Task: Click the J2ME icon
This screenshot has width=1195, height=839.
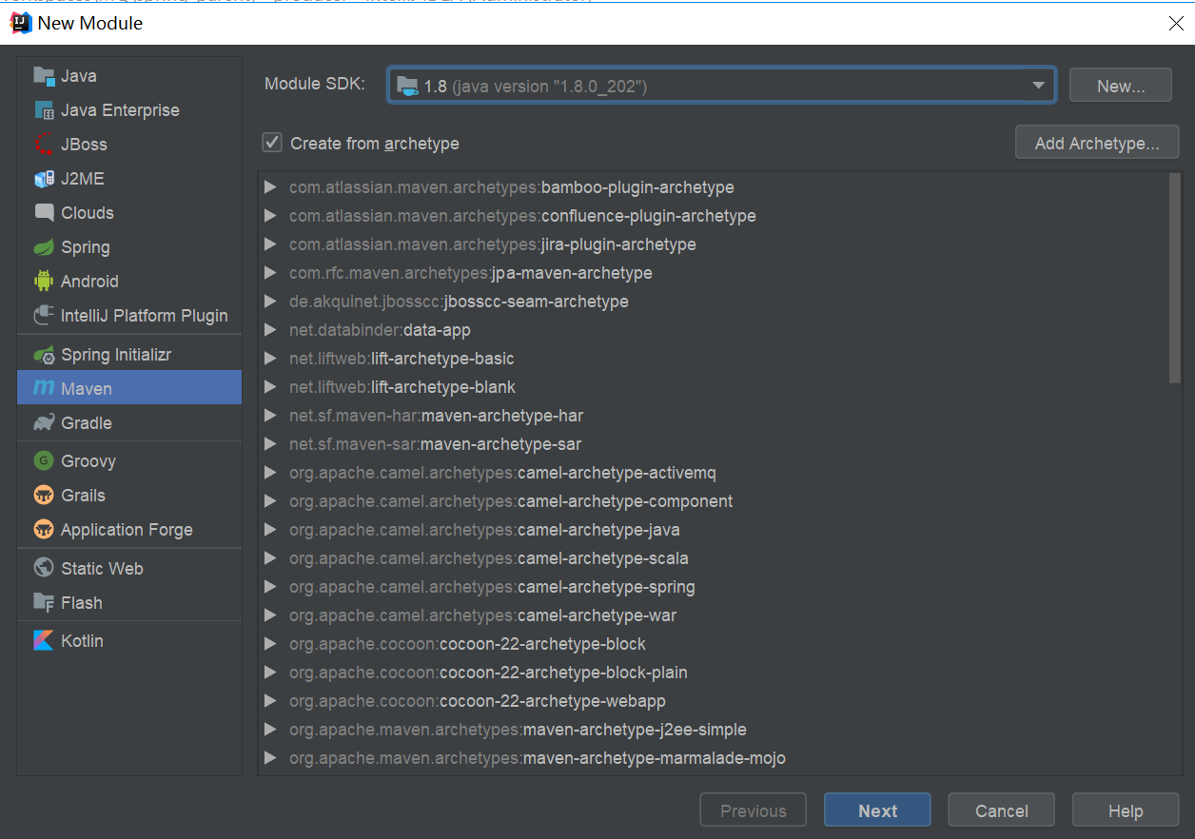Action: (x=44, y=179)
